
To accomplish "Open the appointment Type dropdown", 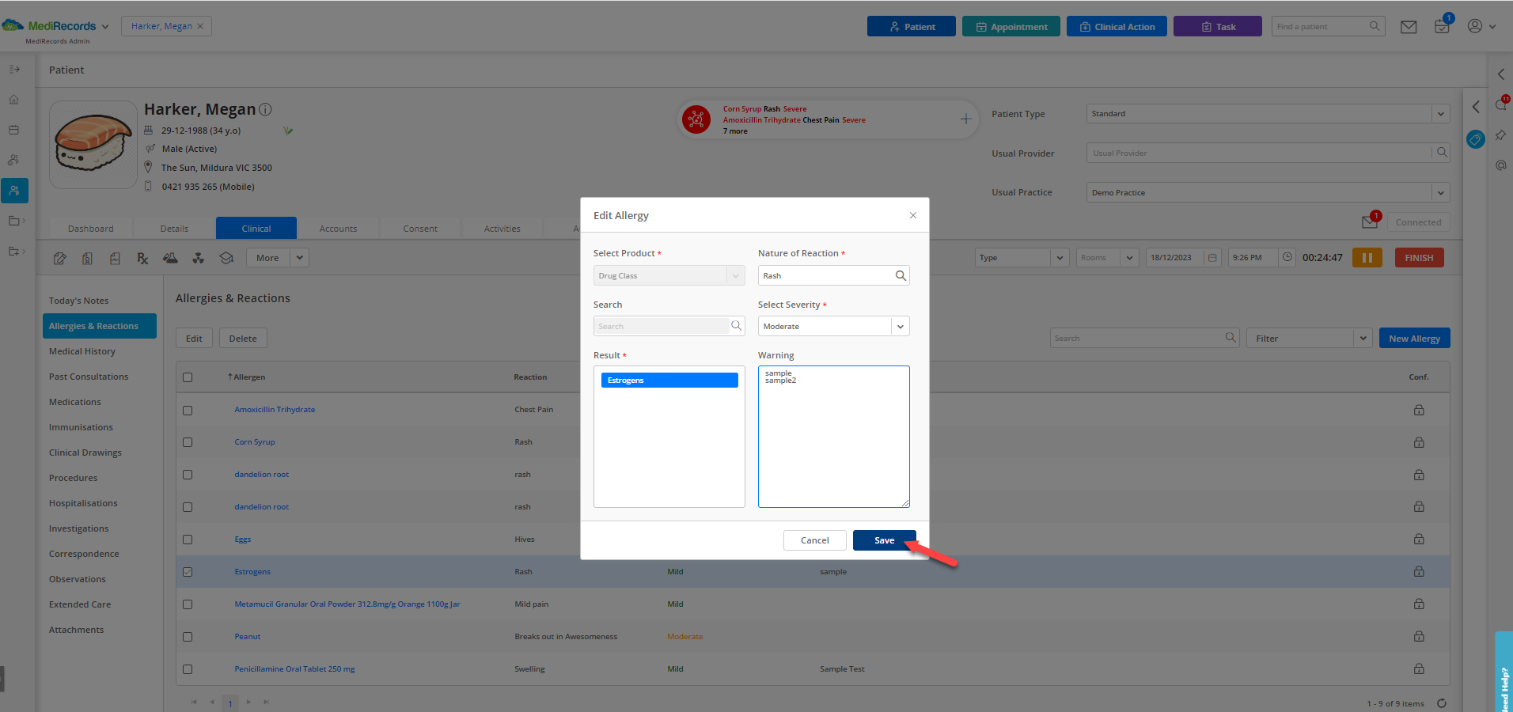I will 1022,258.
